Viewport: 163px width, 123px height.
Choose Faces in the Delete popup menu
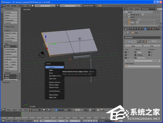[x=51, y=73]
